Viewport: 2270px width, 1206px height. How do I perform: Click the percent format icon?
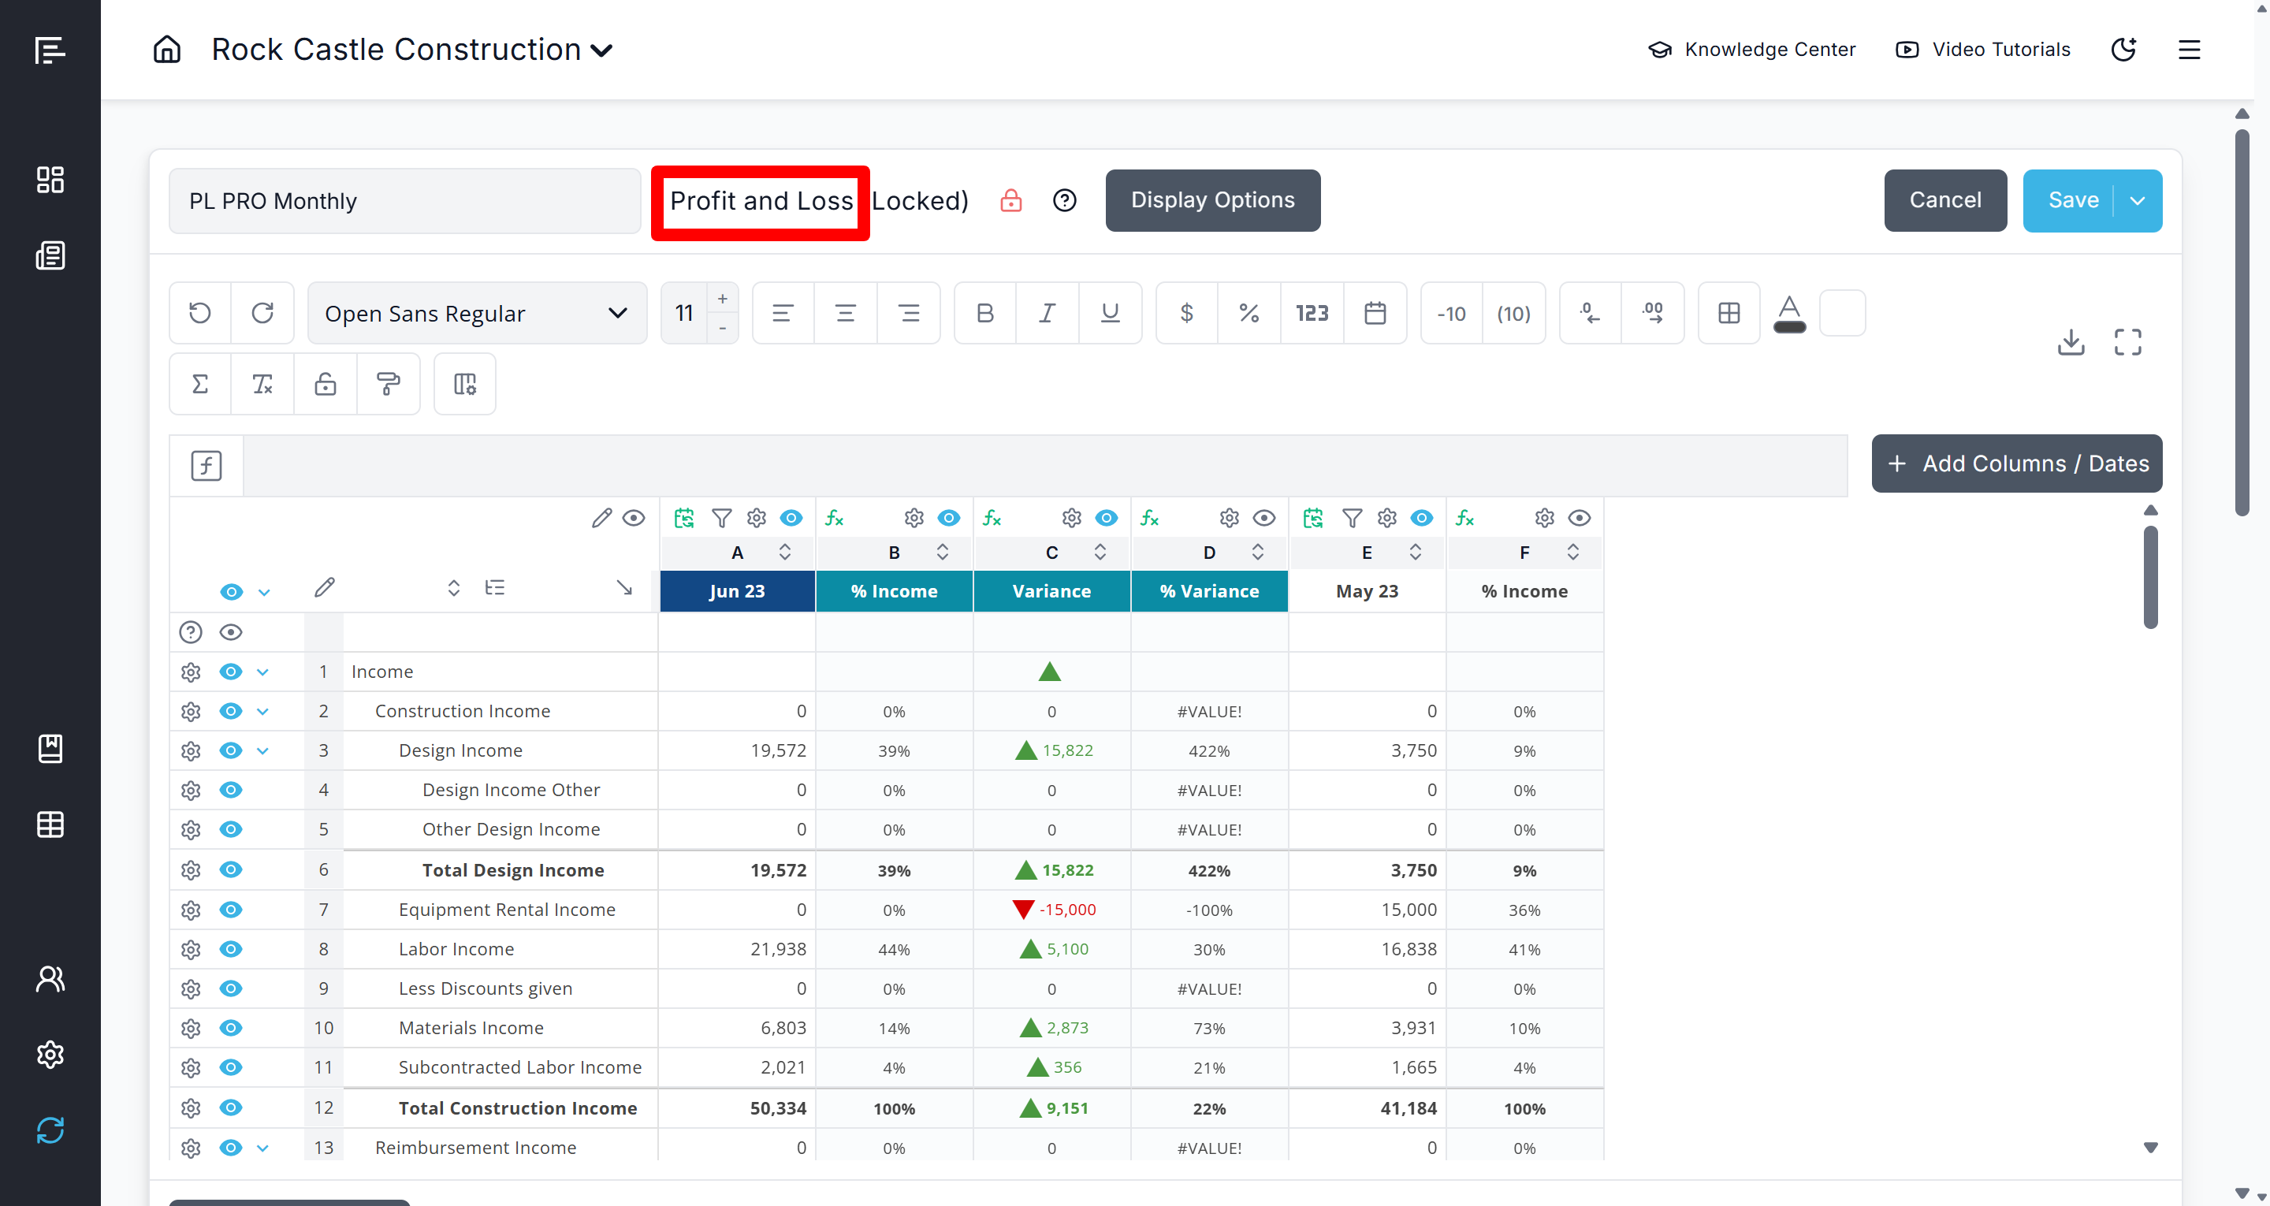[x=1248, y=313]
